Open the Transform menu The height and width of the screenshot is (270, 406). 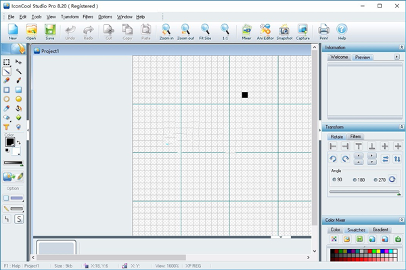tap(70, 17)
